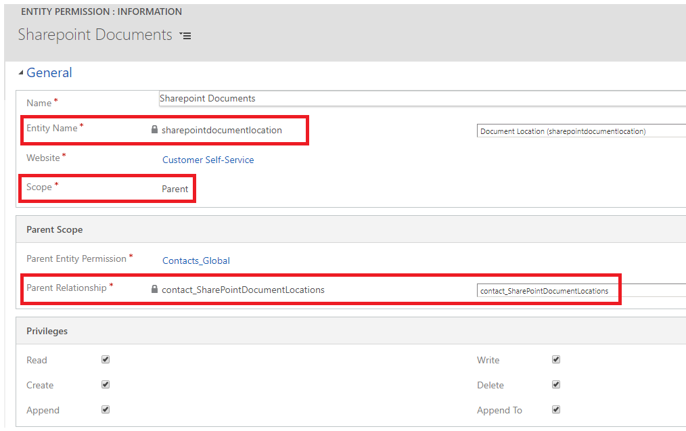Screen dimensions: 686x431
Task: Click the Entity Name field label
Action: 52,128
